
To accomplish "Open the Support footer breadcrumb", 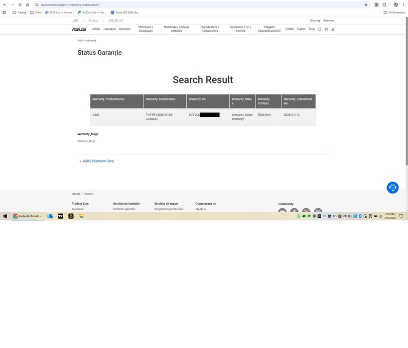I will [x=89, y=194].
